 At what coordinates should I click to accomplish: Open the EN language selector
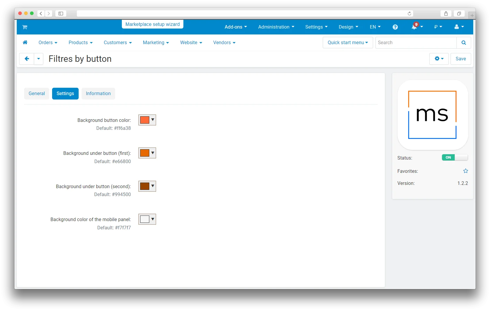(x=375, y=27)
